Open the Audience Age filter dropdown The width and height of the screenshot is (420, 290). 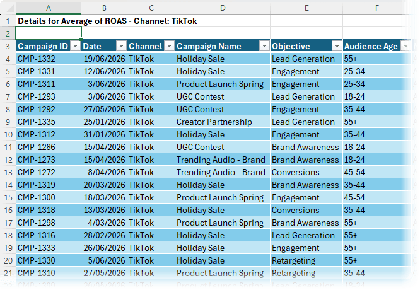405,46
